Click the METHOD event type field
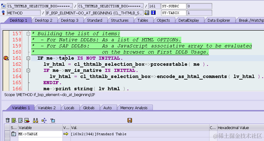This screenshot has width=264, height=141. (x=24, y=13)
